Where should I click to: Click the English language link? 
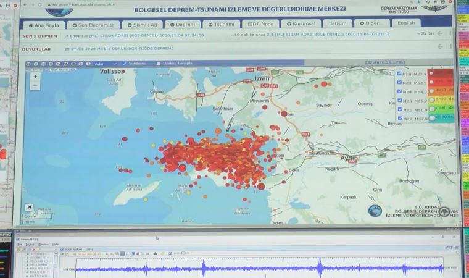[x=406, y=23]
